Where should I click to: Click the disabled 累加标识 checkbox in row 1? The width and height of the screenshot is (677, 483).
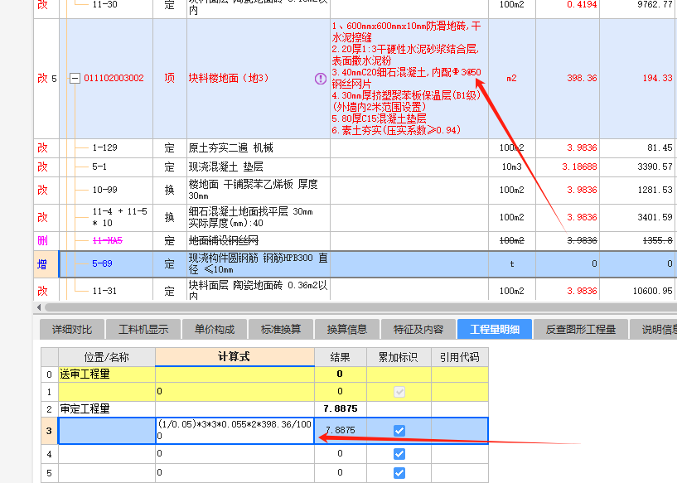coord(399,392)
